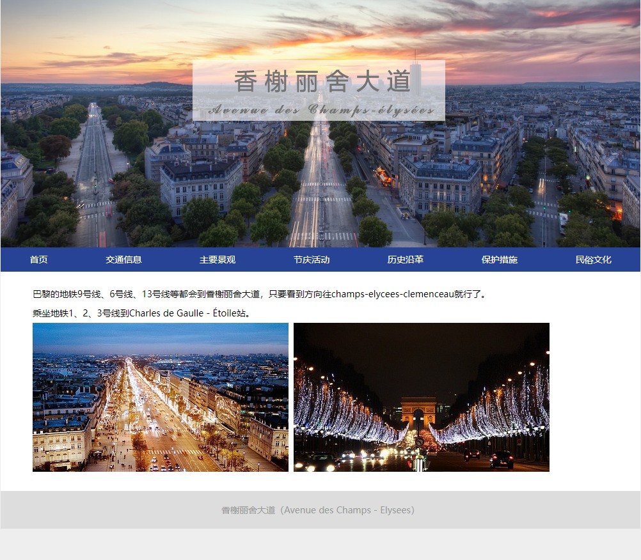Click the footer text 香榭丽舍大道 (Avenue des Champs - Elysees)

tap(318, 510)
